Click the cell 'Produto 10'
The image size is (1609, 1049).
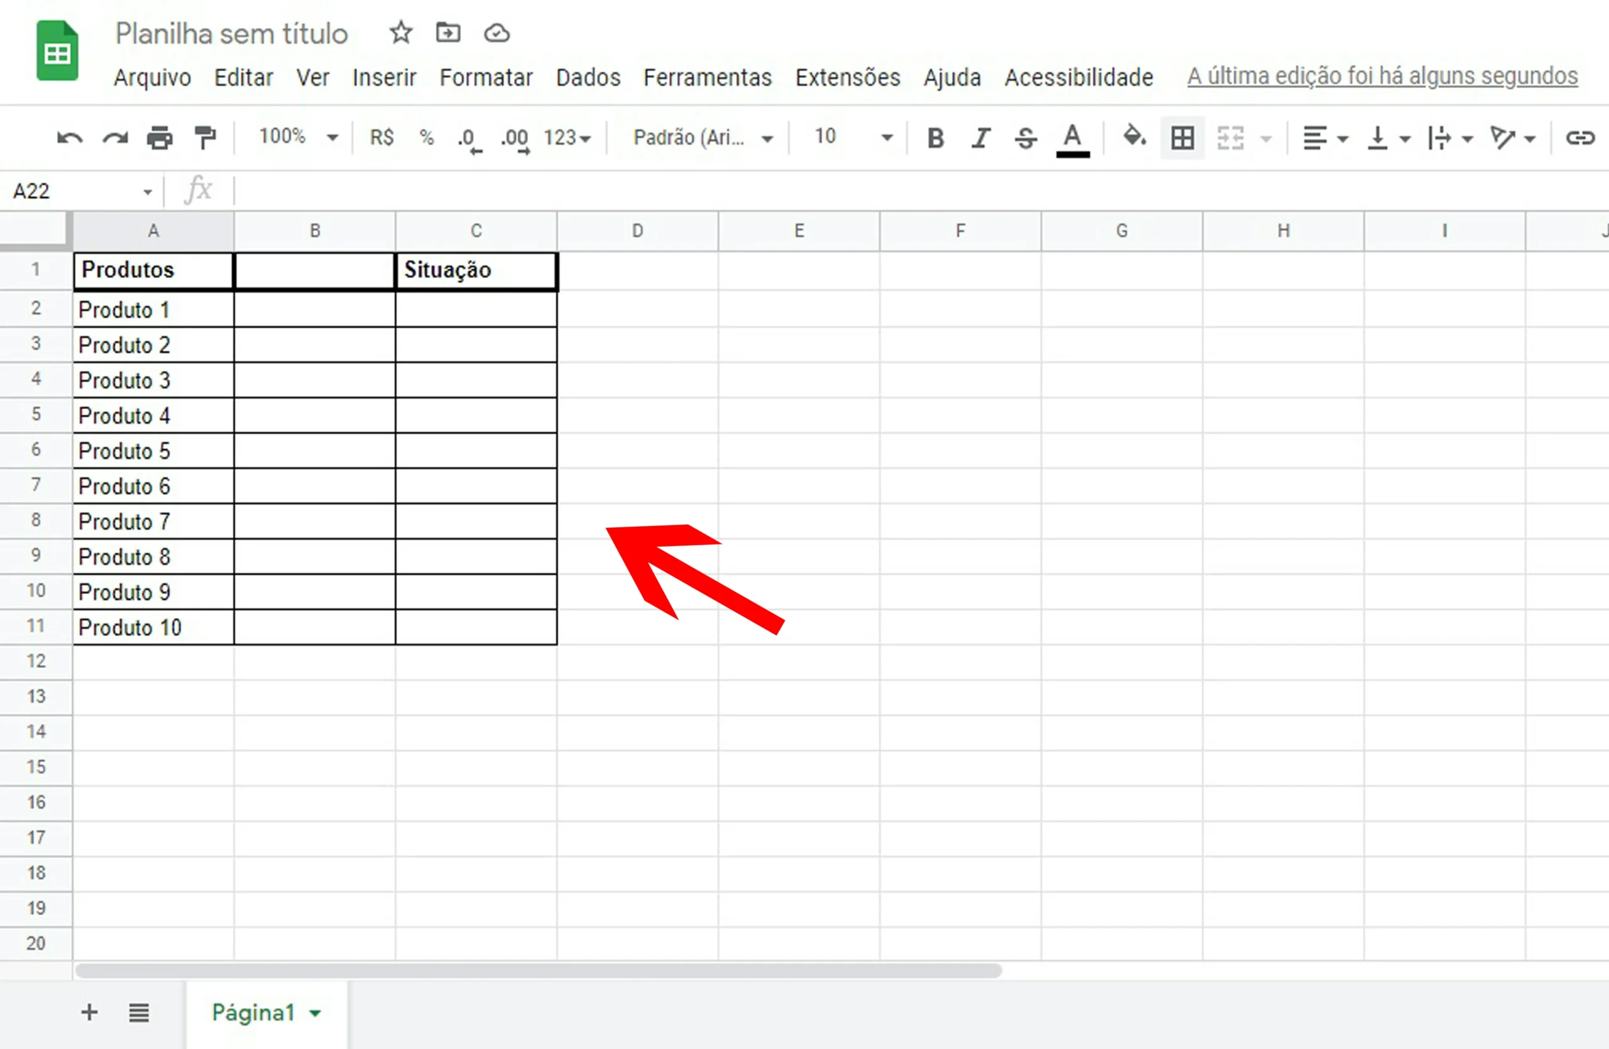(153, 627)
